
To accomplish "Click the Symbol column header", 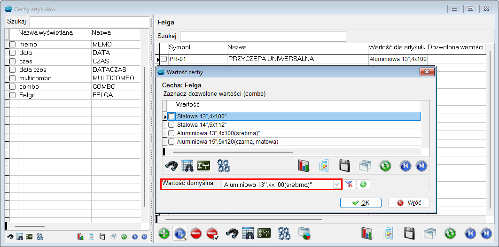I will 179,47.
